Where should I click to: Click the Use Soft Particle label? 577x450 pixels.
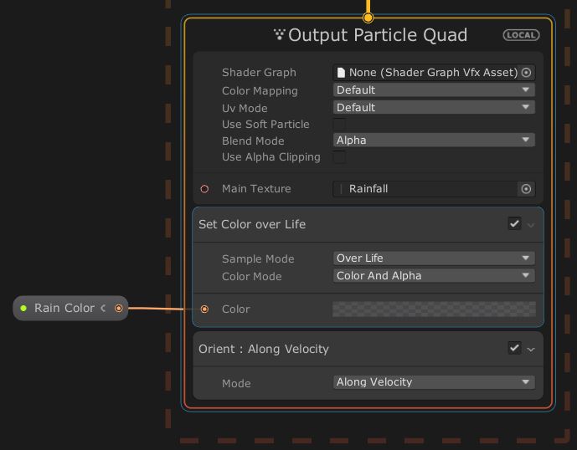coord(265,125)
